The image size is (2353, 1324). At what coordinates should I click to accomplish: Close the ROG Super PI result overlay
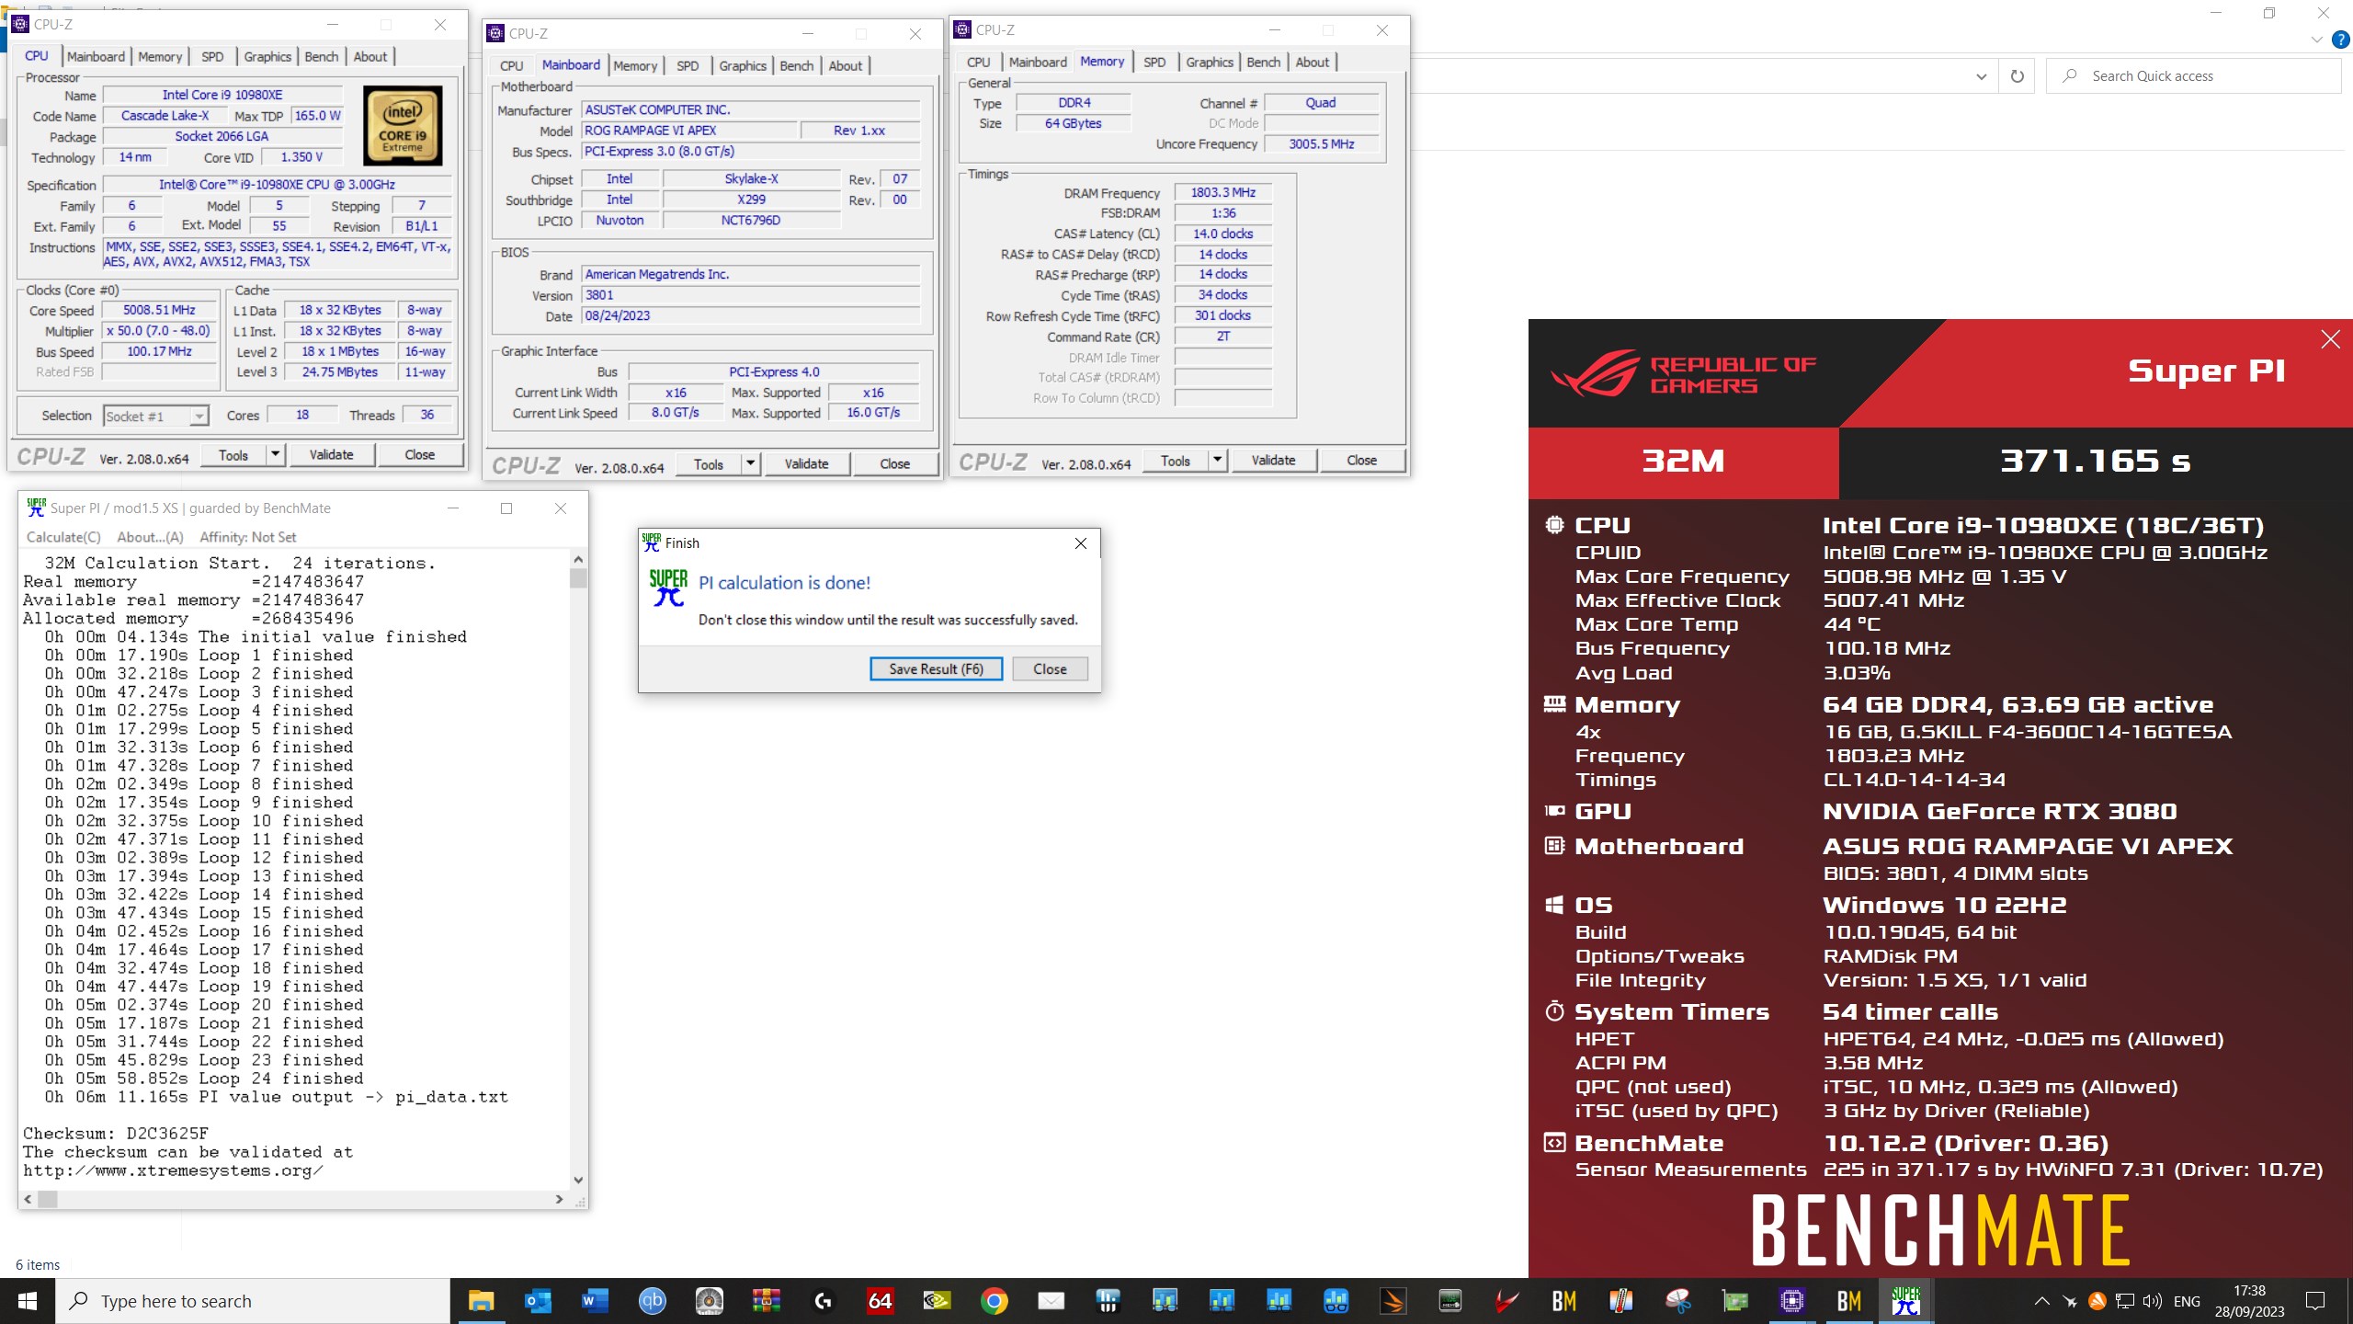tap(2330, 339)
